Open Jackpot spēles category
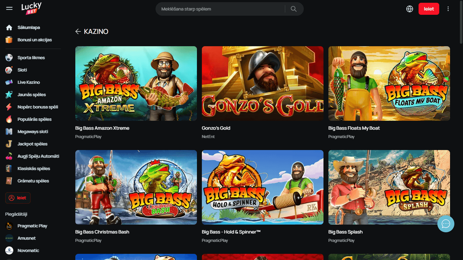 coord(32,144)
